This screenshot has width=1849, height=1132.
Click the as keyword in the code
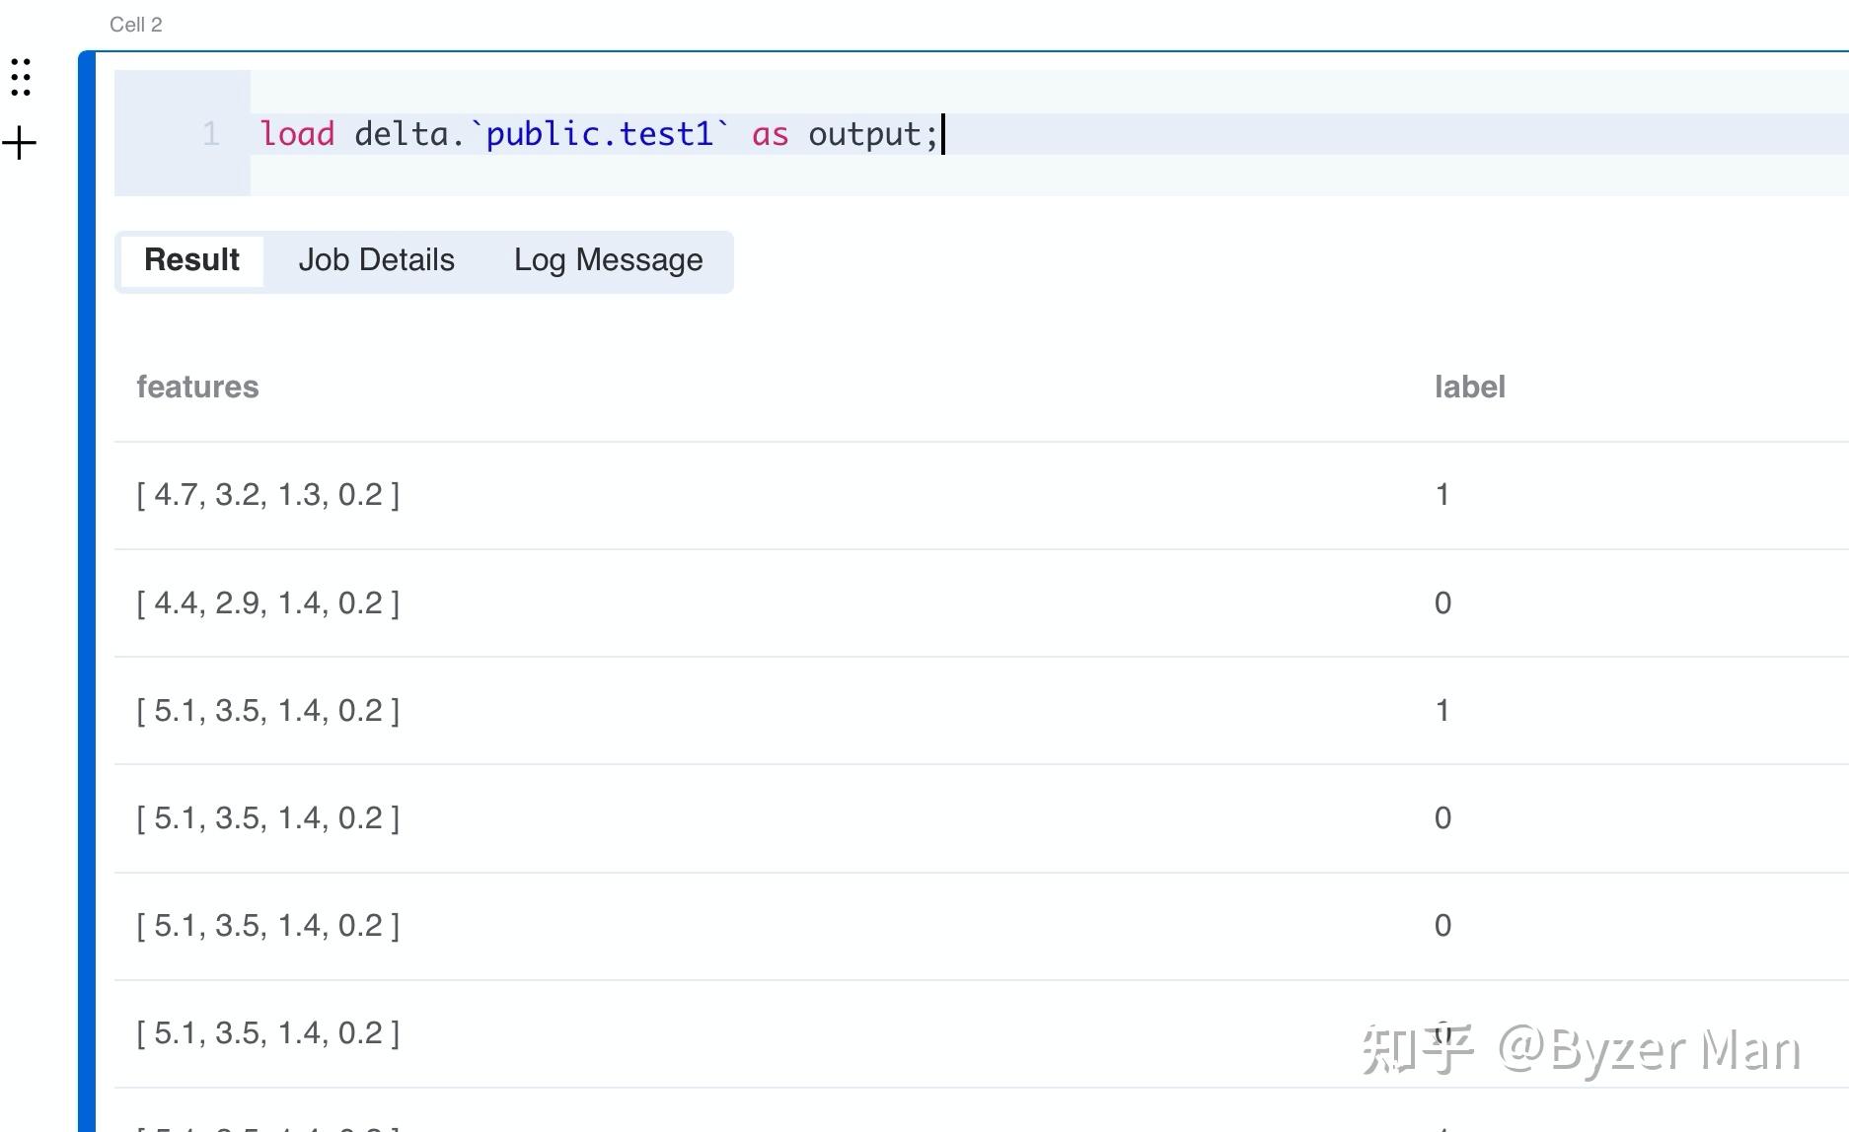[x=770, y=134]
